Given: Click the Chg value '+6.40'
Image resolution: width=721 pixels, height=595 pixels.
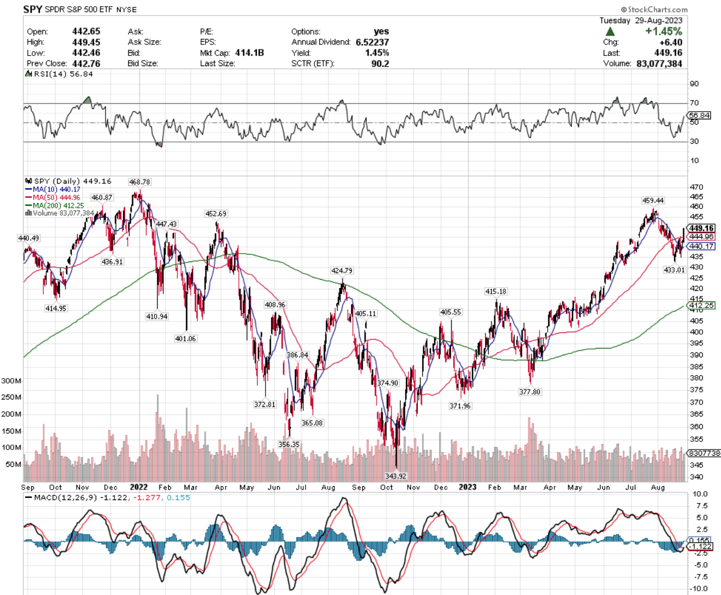Looking at the screenshot, I should point(670,42).
